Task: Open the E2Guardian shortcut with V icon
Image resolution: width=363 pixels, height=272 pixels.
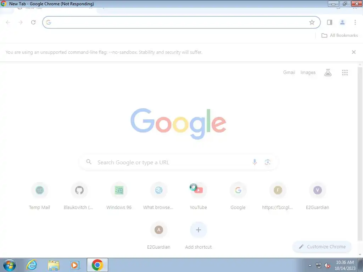Action: coord(317,196)
